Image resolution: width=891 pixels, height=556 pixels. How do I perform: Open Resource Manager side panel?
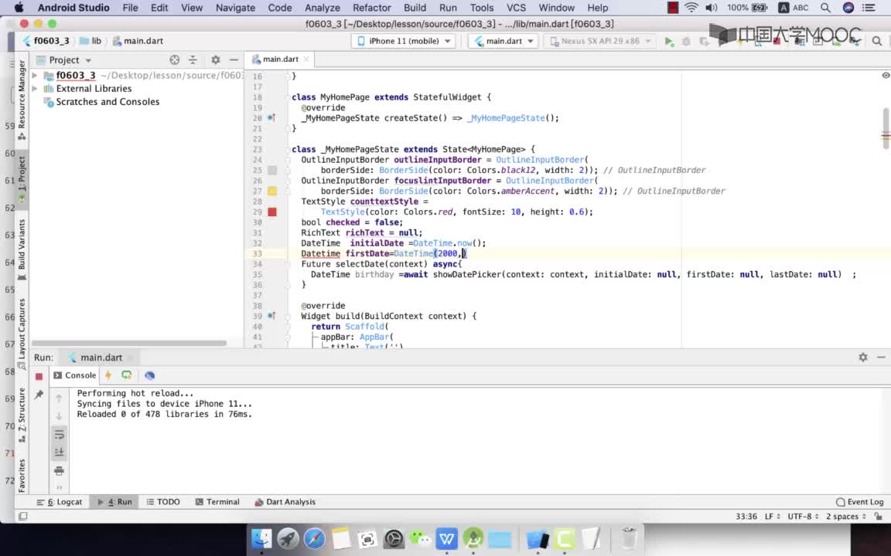click(22, 100)
